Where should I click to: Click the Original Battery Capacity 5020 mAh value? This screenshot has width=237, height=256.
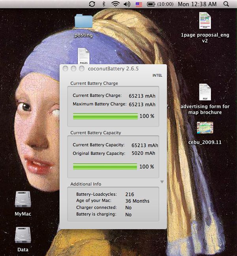143,153
